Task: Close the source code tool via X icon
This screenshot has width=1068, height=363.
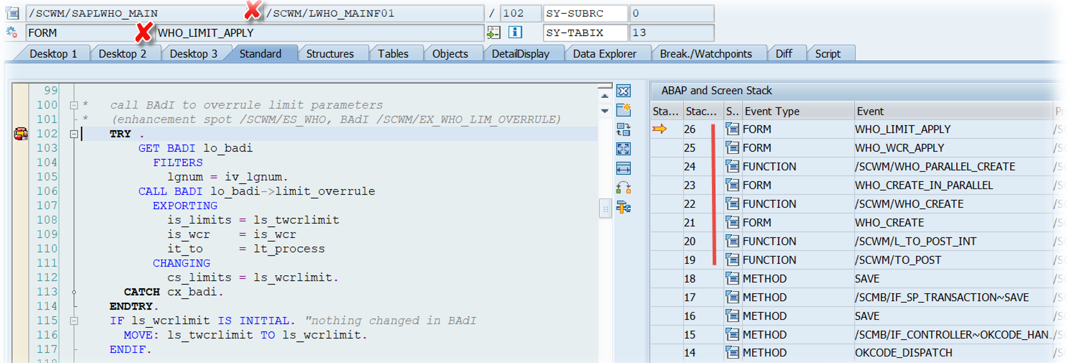Action: [x=623, y=91]
